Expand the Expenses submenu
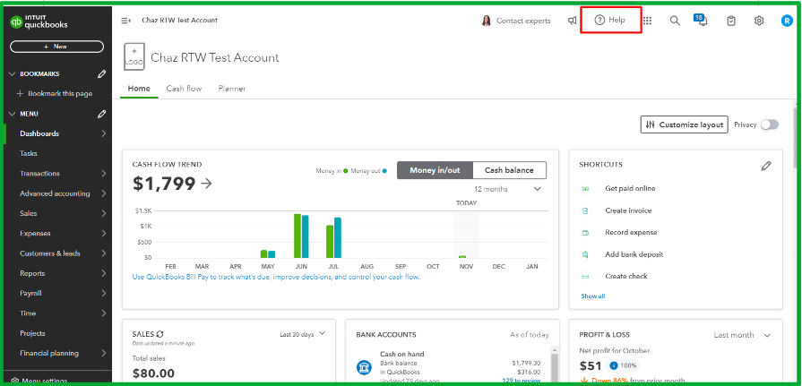802x386 pixels. [x=104, y=233]
